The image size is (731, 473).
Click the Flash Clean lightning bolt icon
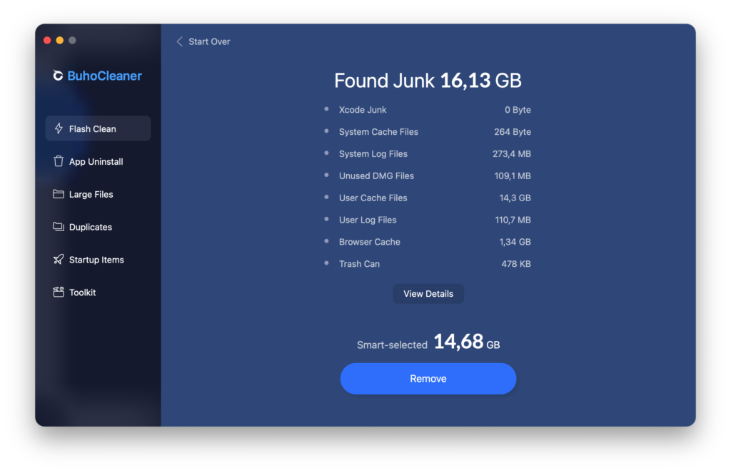pos(59,128)
